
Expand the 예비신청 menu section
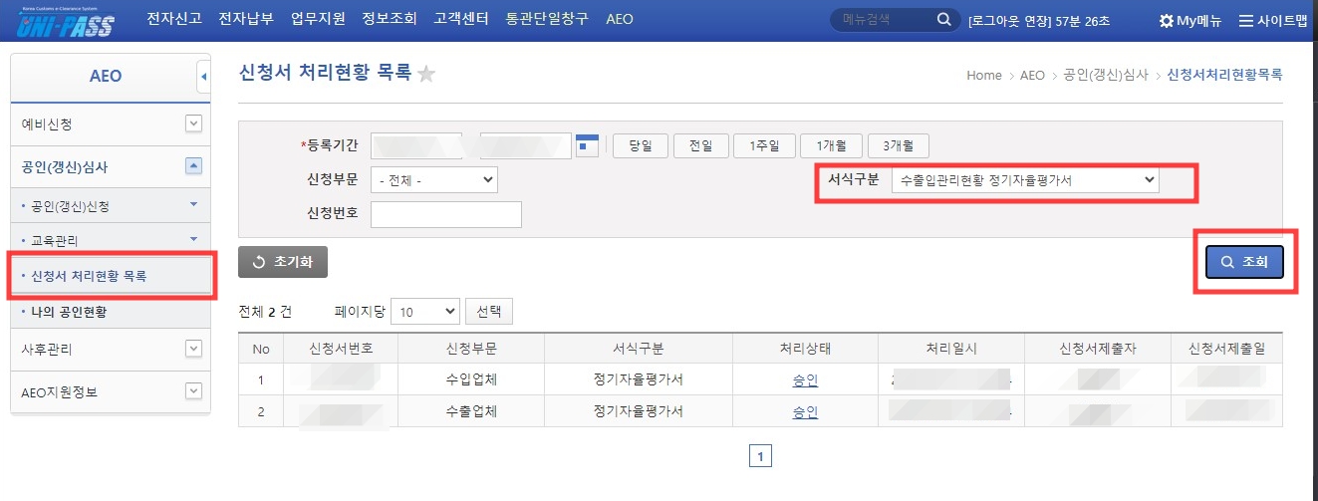[194, 124]
